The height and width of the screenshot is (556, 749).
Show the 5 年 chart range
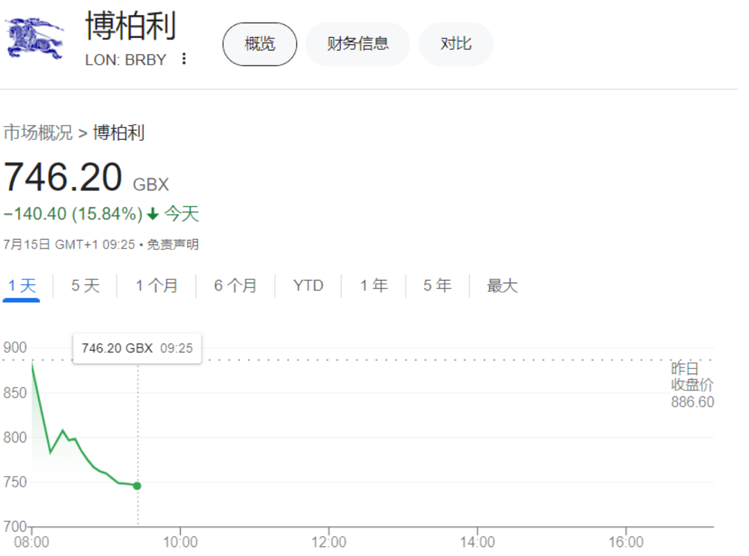(437, 285)
